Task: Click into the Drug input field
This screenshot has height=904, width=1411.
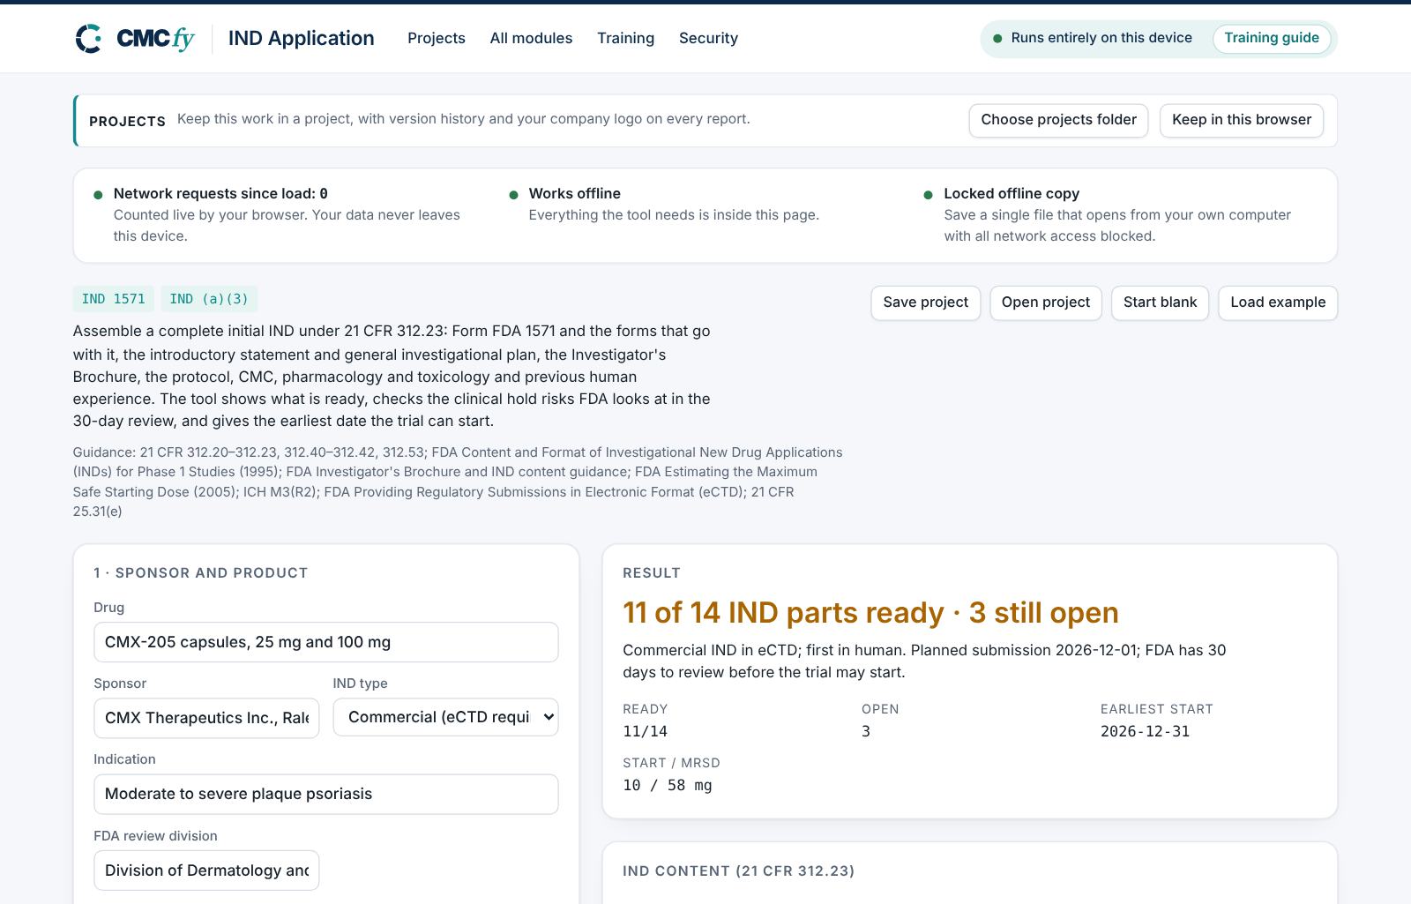Action: coord(326,642)
